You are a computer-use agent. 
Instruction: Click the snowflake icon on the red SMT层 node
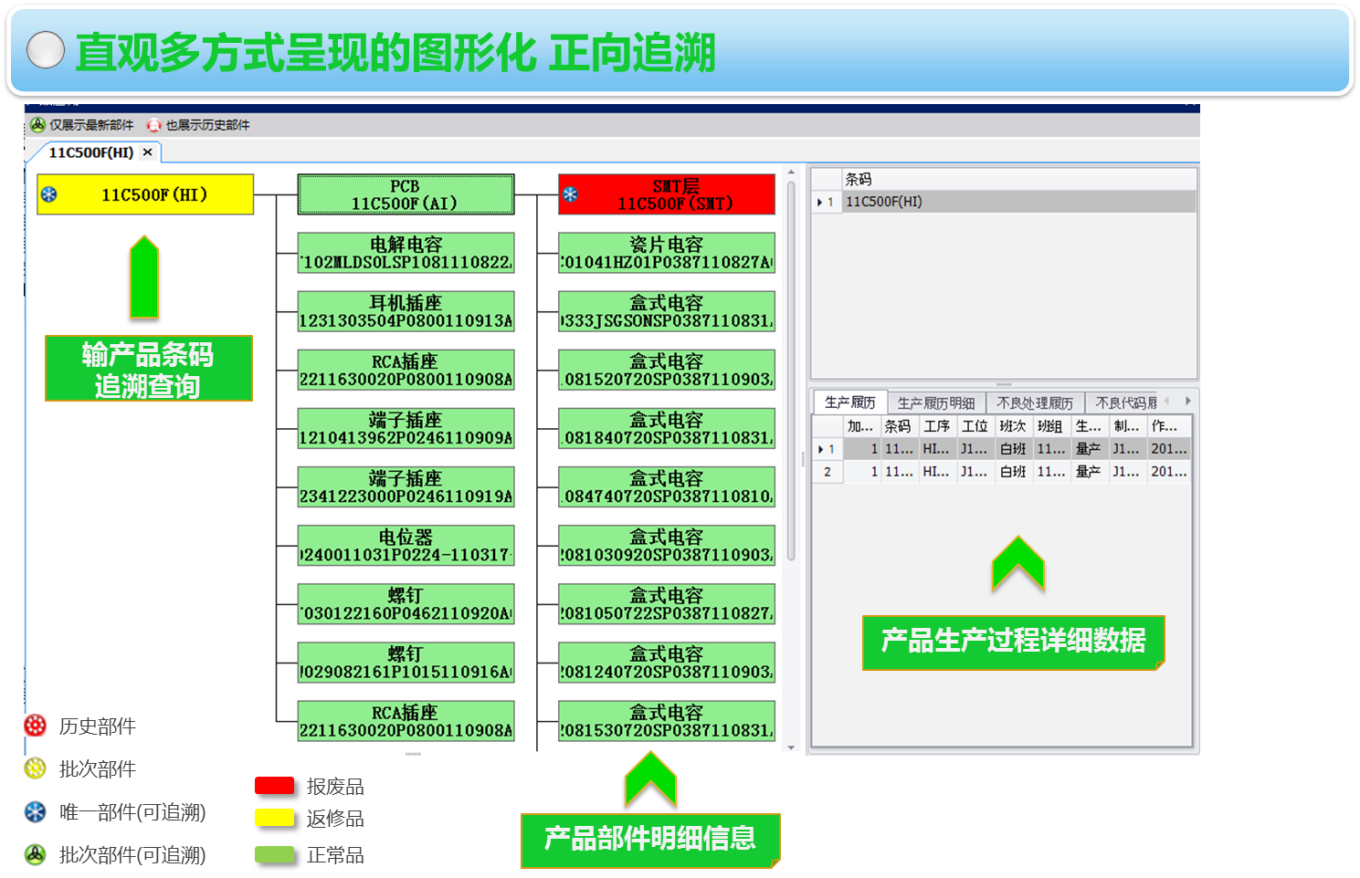(x=570, y=193)
